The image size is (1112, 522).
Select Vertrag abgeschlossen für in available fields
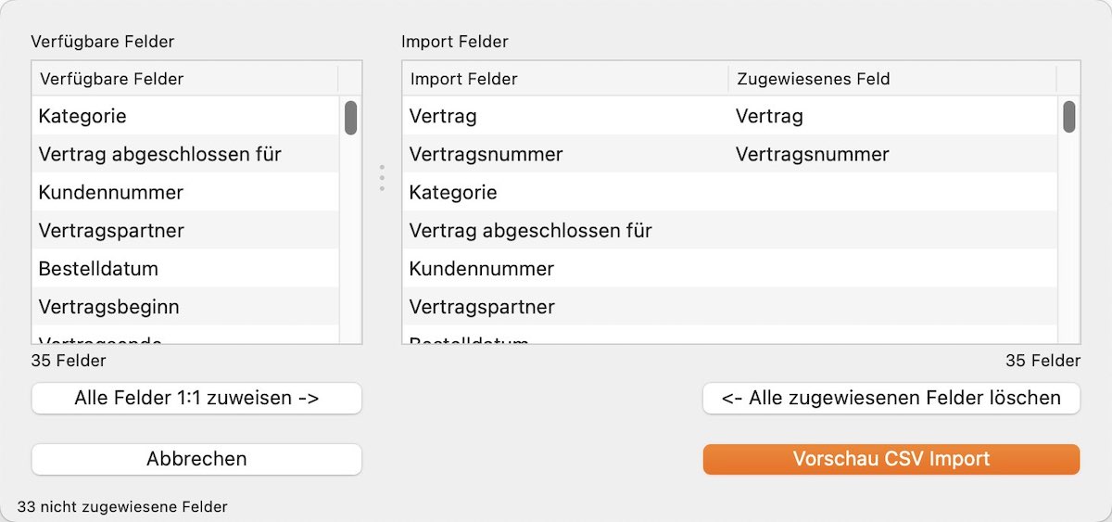(x=185, y=155)
